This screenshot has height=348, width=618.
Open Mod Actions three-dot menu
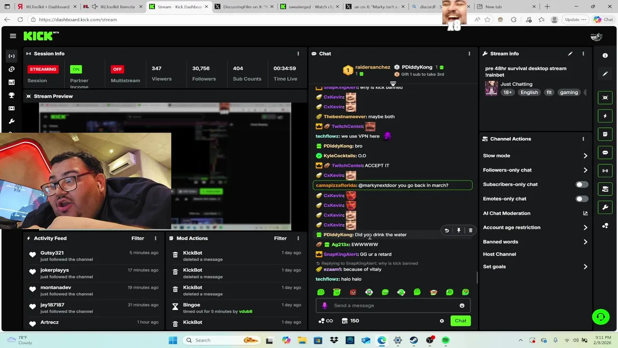pos(298,238)
